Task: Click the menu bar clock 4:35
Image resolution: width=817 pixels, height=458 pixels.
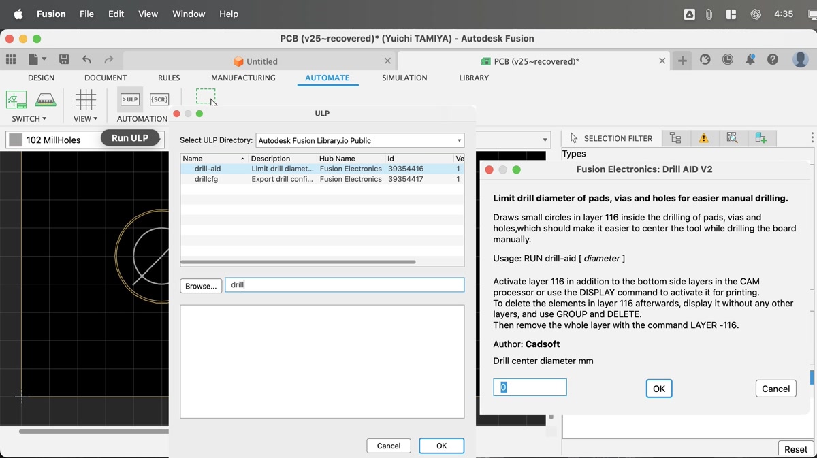Action: coord(784,14)
